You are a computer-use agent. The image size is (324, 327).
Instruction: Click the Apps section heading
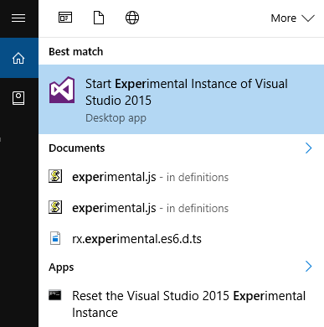tap(61, 267)
